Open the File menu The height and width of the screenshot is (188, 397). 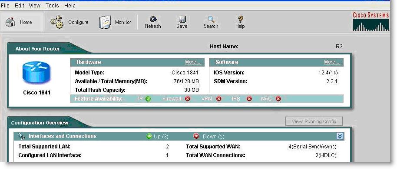pyautogui.click(x=5, y=6)
